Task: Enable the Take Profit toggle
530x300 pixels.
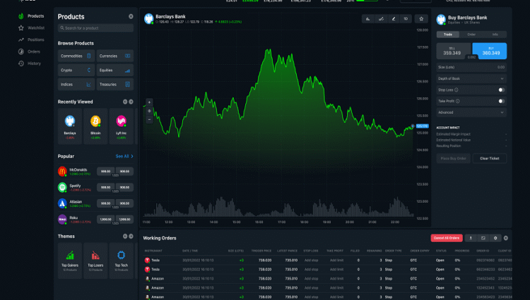Action: tap(501, 101)
